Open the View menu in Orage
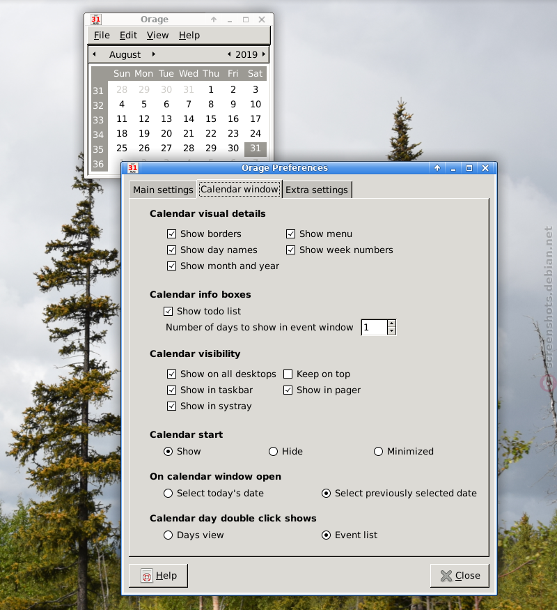Screen dimensions: 557x610 (157, 36)
